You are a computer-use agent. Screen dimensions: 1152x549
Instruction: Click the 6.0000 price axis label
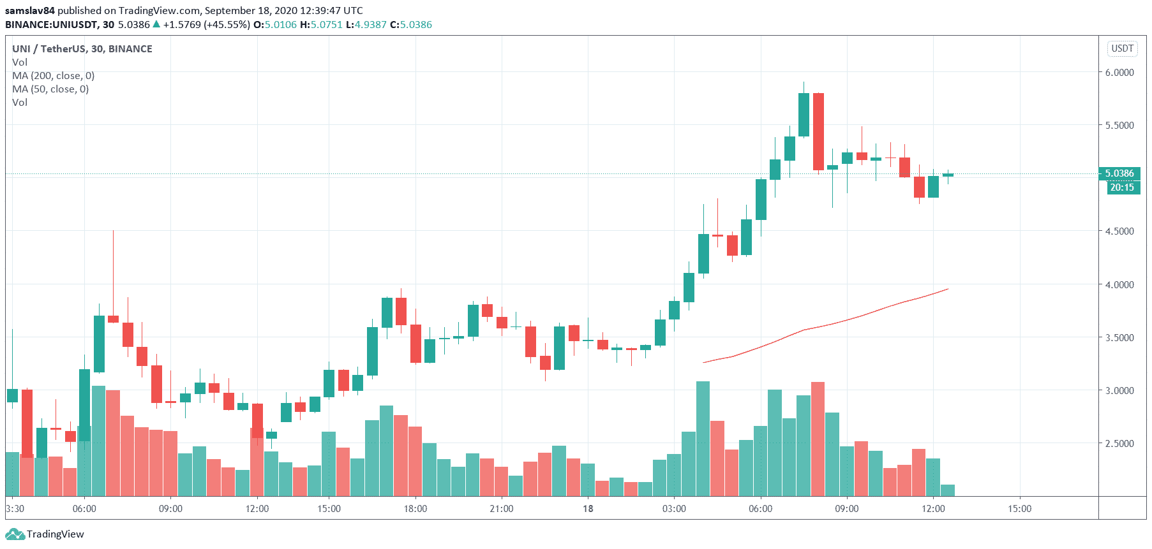[x=1119, y=73]
